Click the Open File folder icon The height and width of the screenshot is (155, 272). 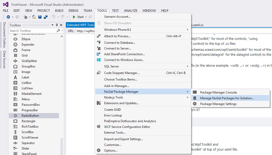point(34,17)
